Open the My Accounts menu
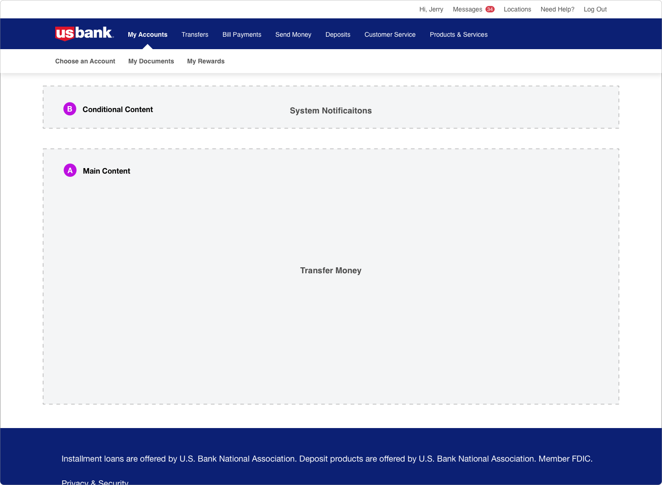662x485 pixels. (x=148, y=34)
